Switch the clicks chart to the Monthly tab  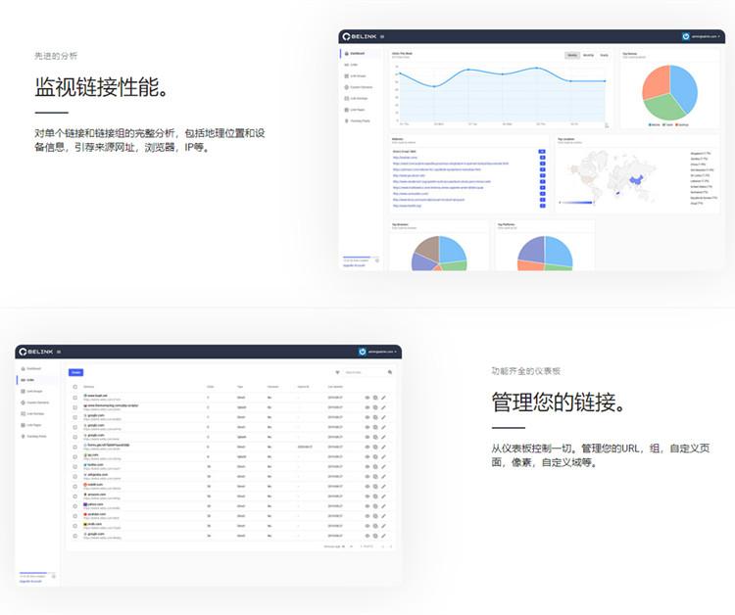(x=588, y=56)
